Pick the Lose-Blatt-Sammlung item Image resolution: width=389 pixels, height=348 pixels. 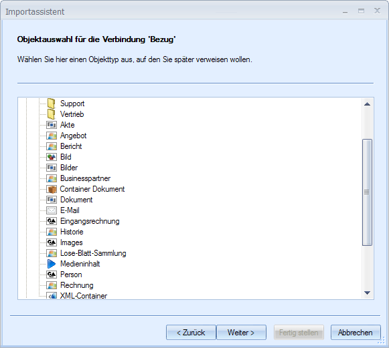tap(93, 253)
